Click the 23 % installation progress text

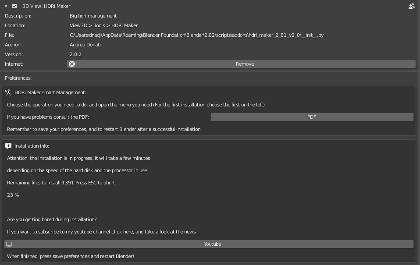coord(13,195)
